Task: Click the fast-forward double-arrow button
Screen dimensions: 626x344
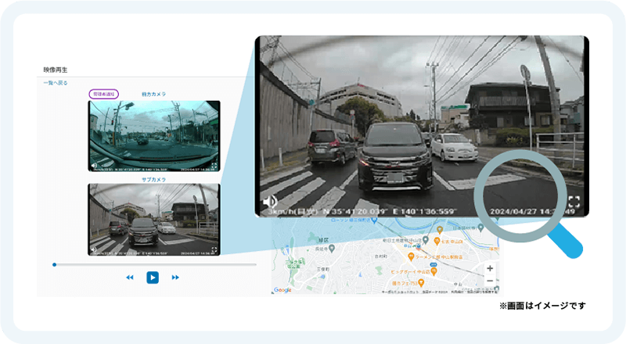Action: [175, 278]
